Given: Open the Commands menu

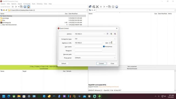Looking at the screenshot, I should point(27,4).
